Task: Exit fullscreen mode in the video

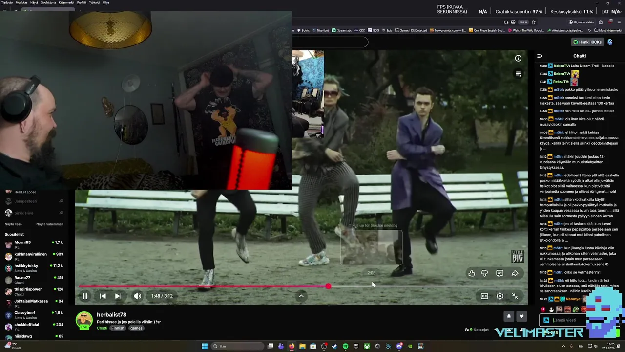Action: [515, 296]
